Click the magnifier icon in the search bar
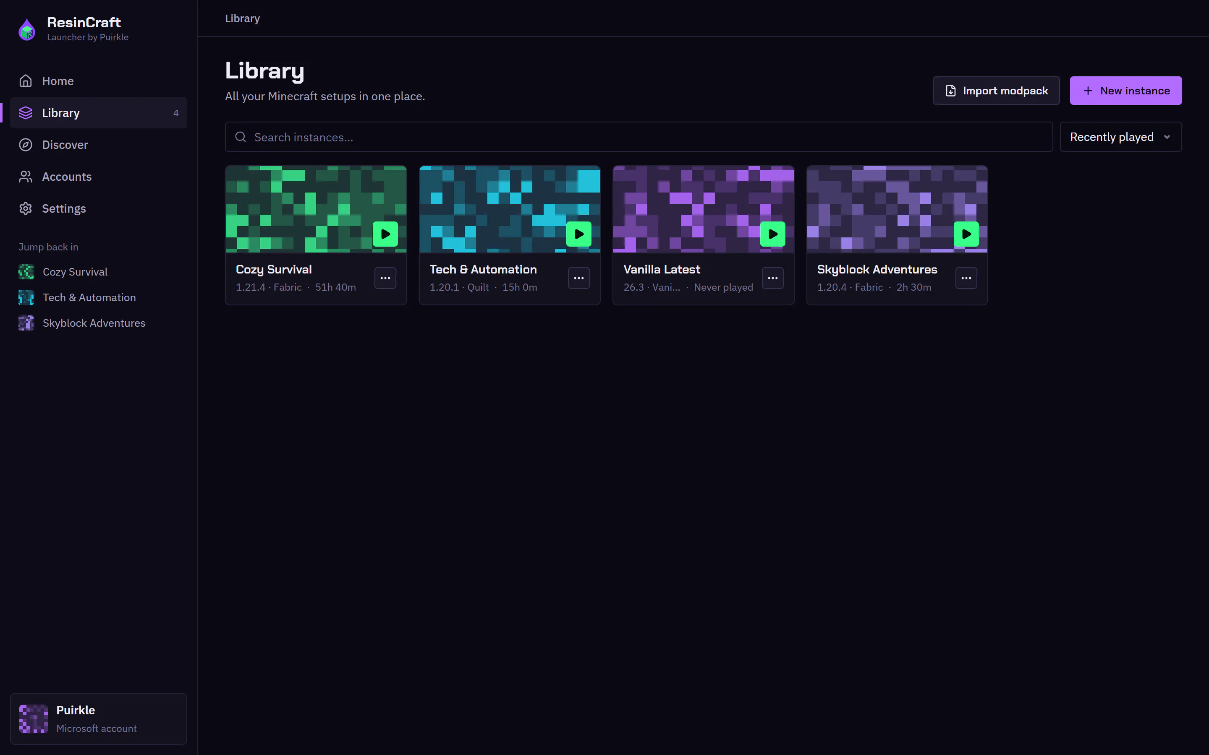The width and height of the screenshot is (1209, 755). tap(241, 137)
